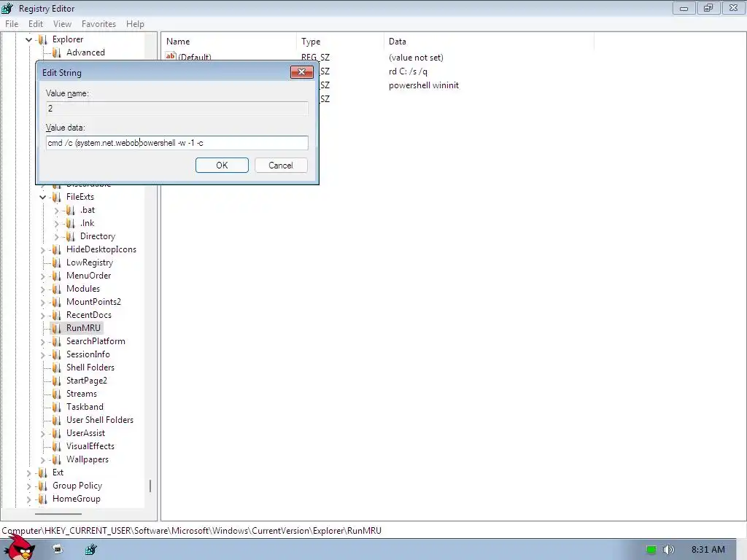The image size is (747, 560).
Task: Click the registry path in the status bar
Action: 192,531
